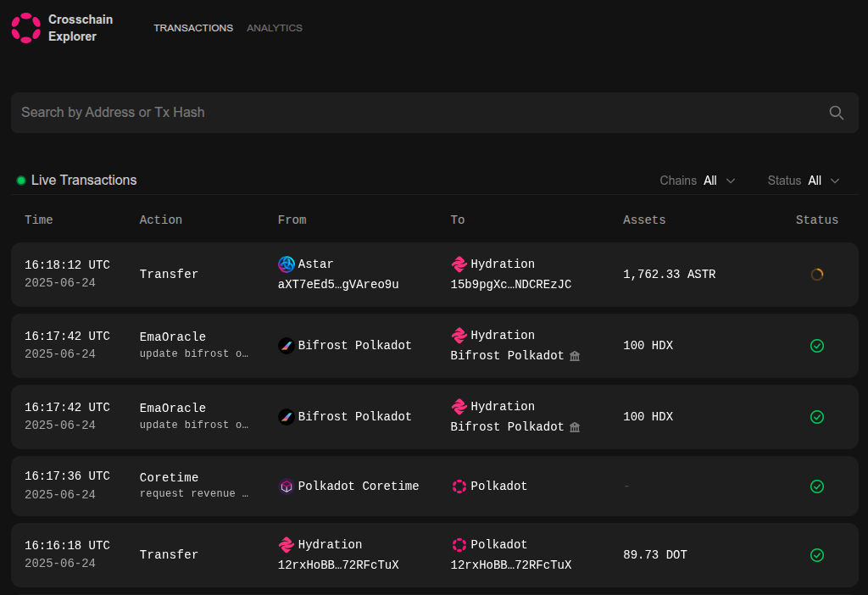Click the green live indicator dot
The height and width of the screenshot is (595, 868).
click(21, 181)
